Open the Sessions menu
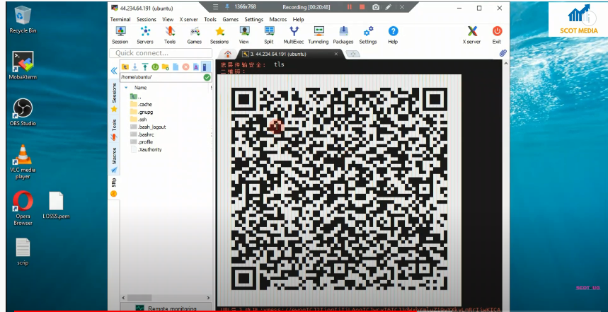This screenshot has width=608, height=312. [147, 19]
